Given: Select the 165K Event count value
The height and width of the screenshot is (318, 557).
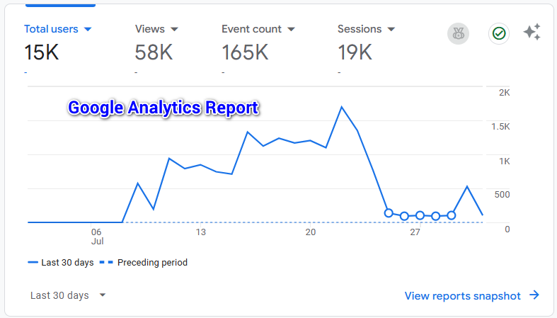Looking at the screenshot, I should click(x=245, y=52).
